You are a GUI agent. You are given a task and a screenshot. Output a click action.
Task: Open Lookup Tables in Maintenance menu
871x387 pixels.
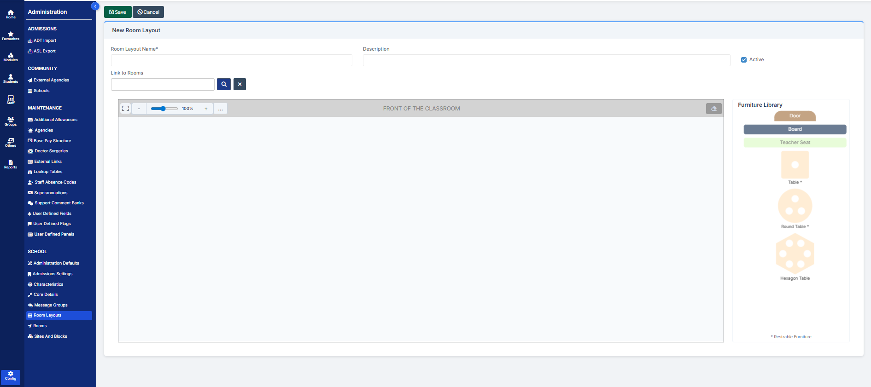pos(48,172)
